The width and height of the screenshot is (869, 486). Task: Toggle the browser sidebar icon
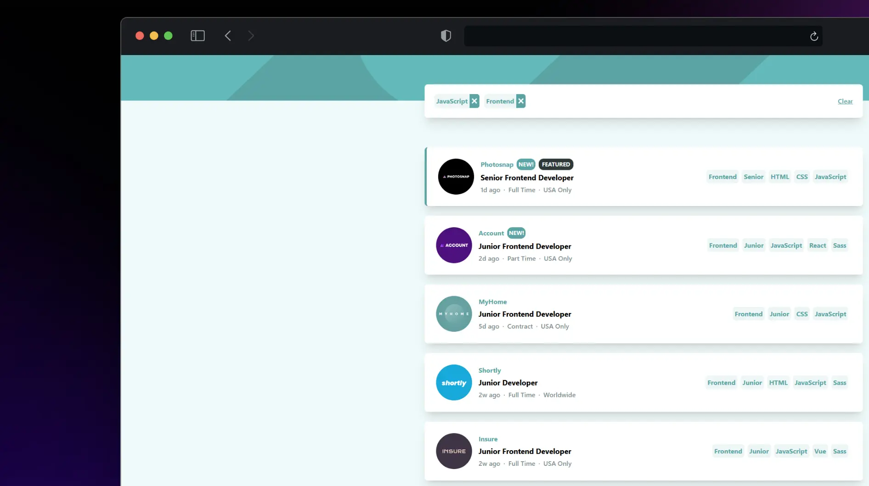pyautogui.click(x=197, y=36)
